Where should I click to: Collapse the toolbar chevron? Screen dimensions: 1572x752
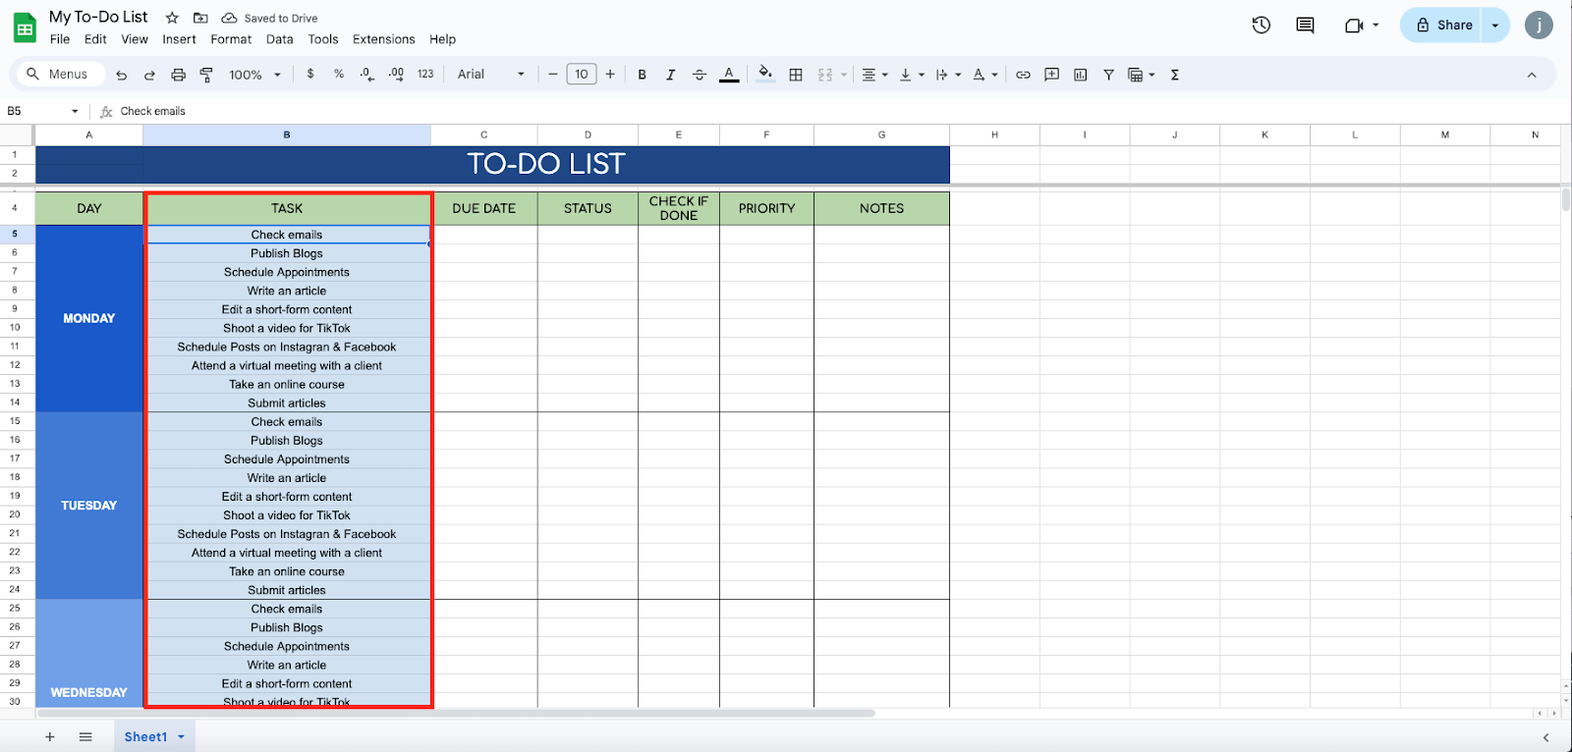coord(1531,75)
